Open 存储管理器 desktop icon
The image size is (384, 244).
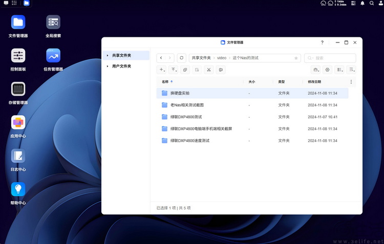tap(18, 89)
